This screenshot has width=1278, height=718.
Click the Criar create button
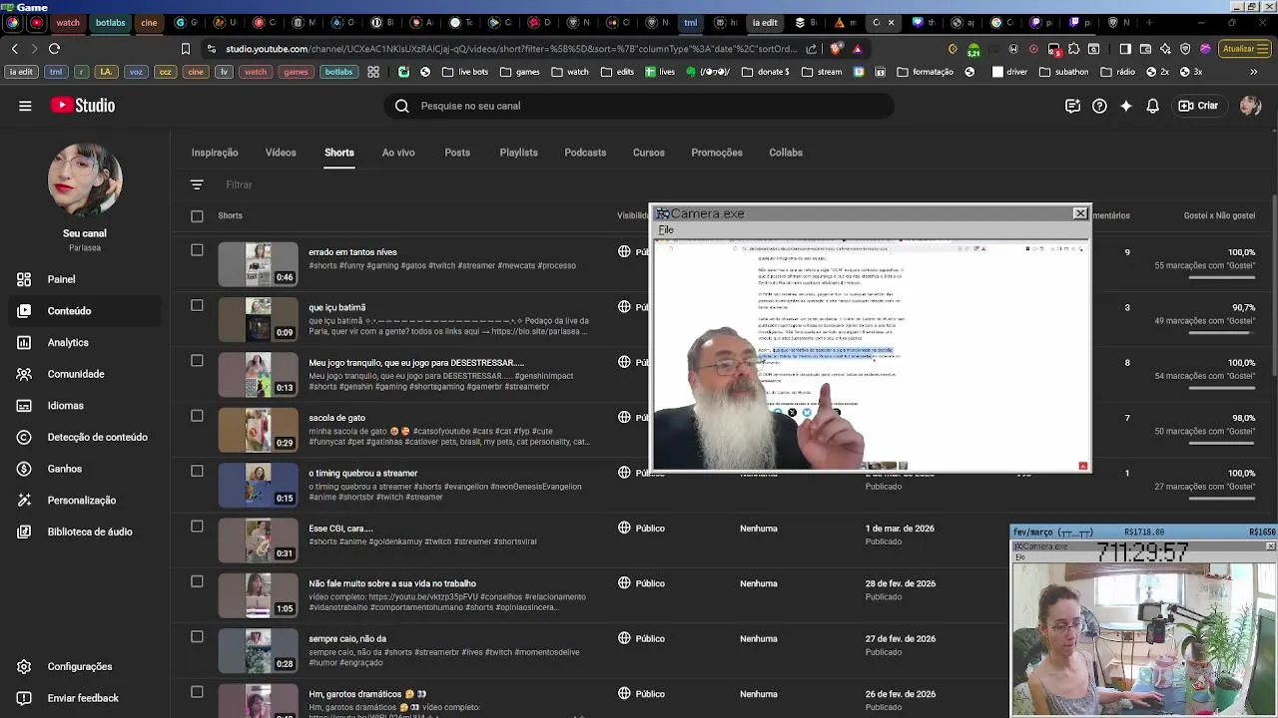pyautogui.click(x=1198, y=106)
